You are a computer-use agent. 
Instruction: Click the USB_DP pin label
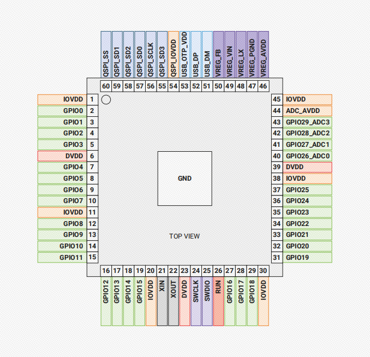(196, 55)
